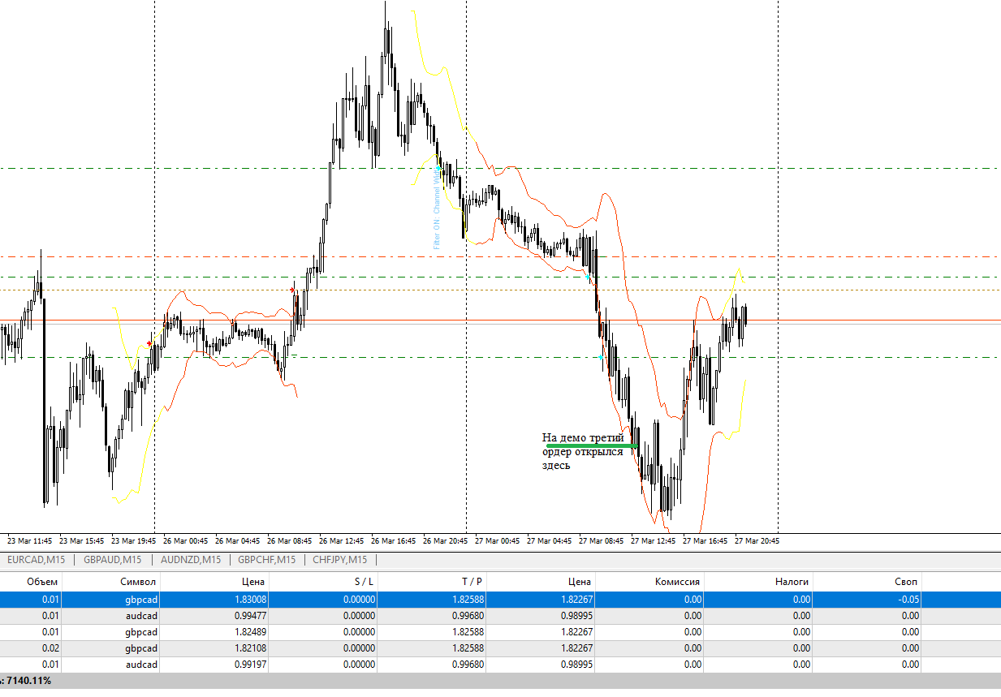Image resolution: width=1001 pixels, height=697 pixels.
Task: Select the audcad order priced 0.99197
Action: click(500, 665)
